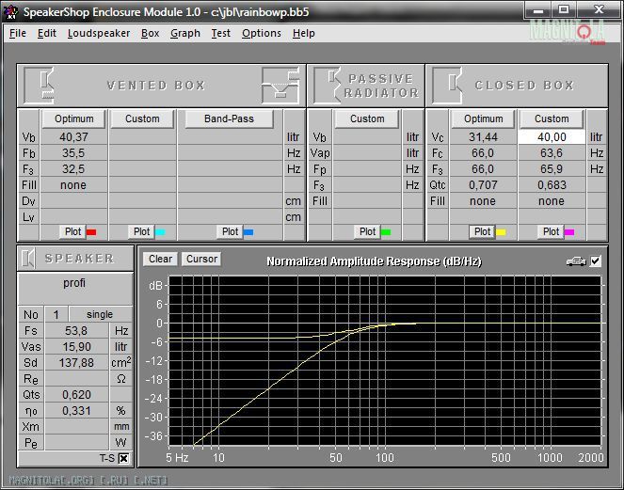
Task: Click the vented box speaker icon
Action: (39, 85)
